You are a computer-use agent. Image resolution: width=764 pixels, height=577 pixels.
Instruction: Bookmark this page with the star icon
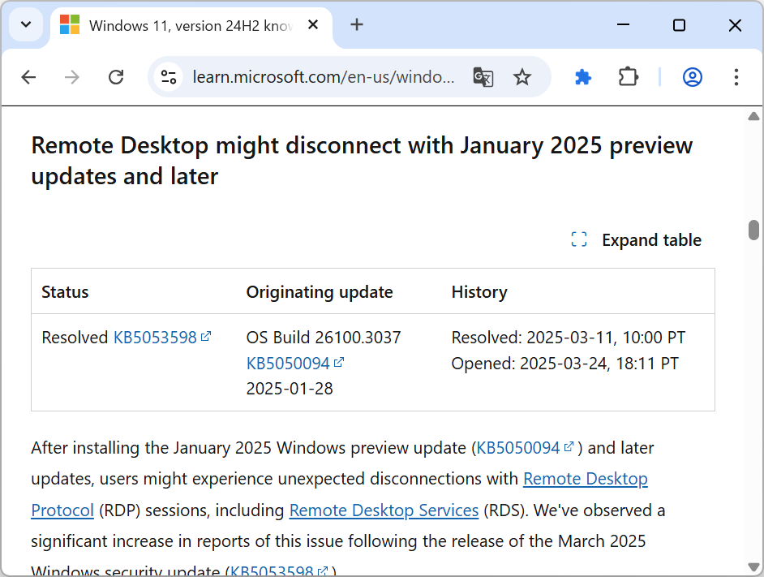coord(522,77)
